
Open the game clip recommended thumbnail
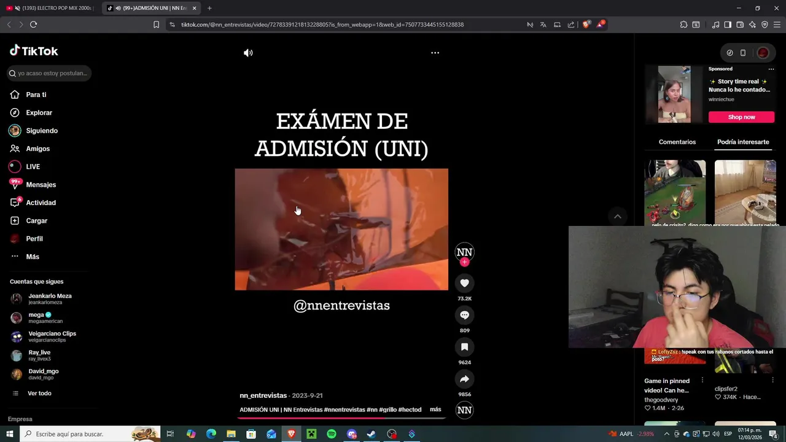coord(675,193)
